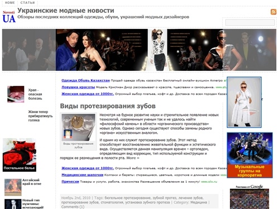Open the Новый тип мужчины link
Viewport: 279px width, 209px height.
tap(33, 204)
